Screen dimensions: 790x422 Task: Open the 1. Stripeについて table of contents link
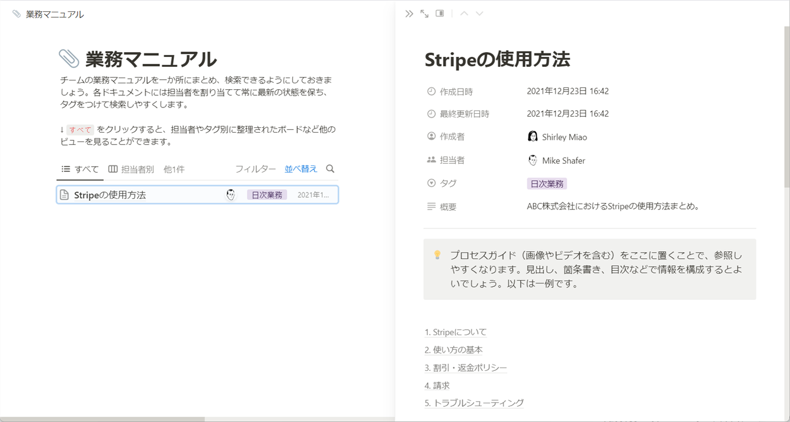[456, 332]
